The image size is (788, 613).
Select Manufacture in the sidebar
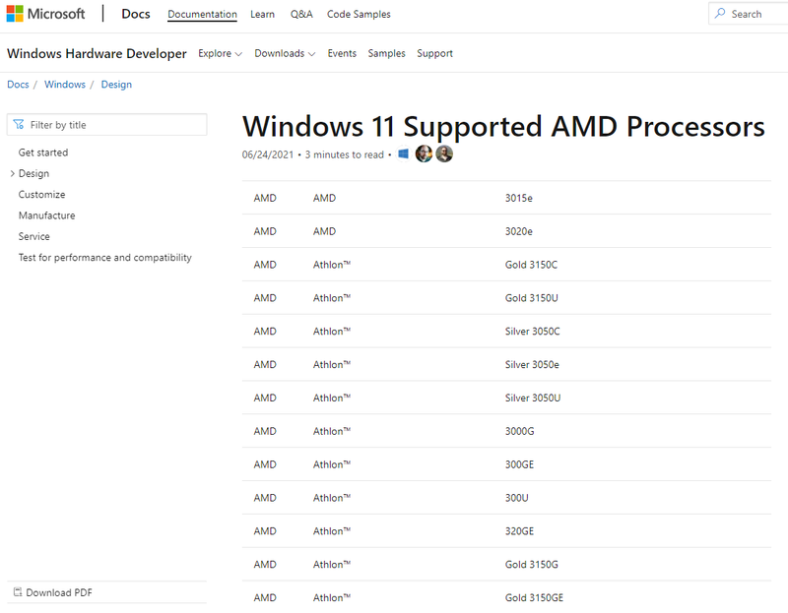[46, 215]
